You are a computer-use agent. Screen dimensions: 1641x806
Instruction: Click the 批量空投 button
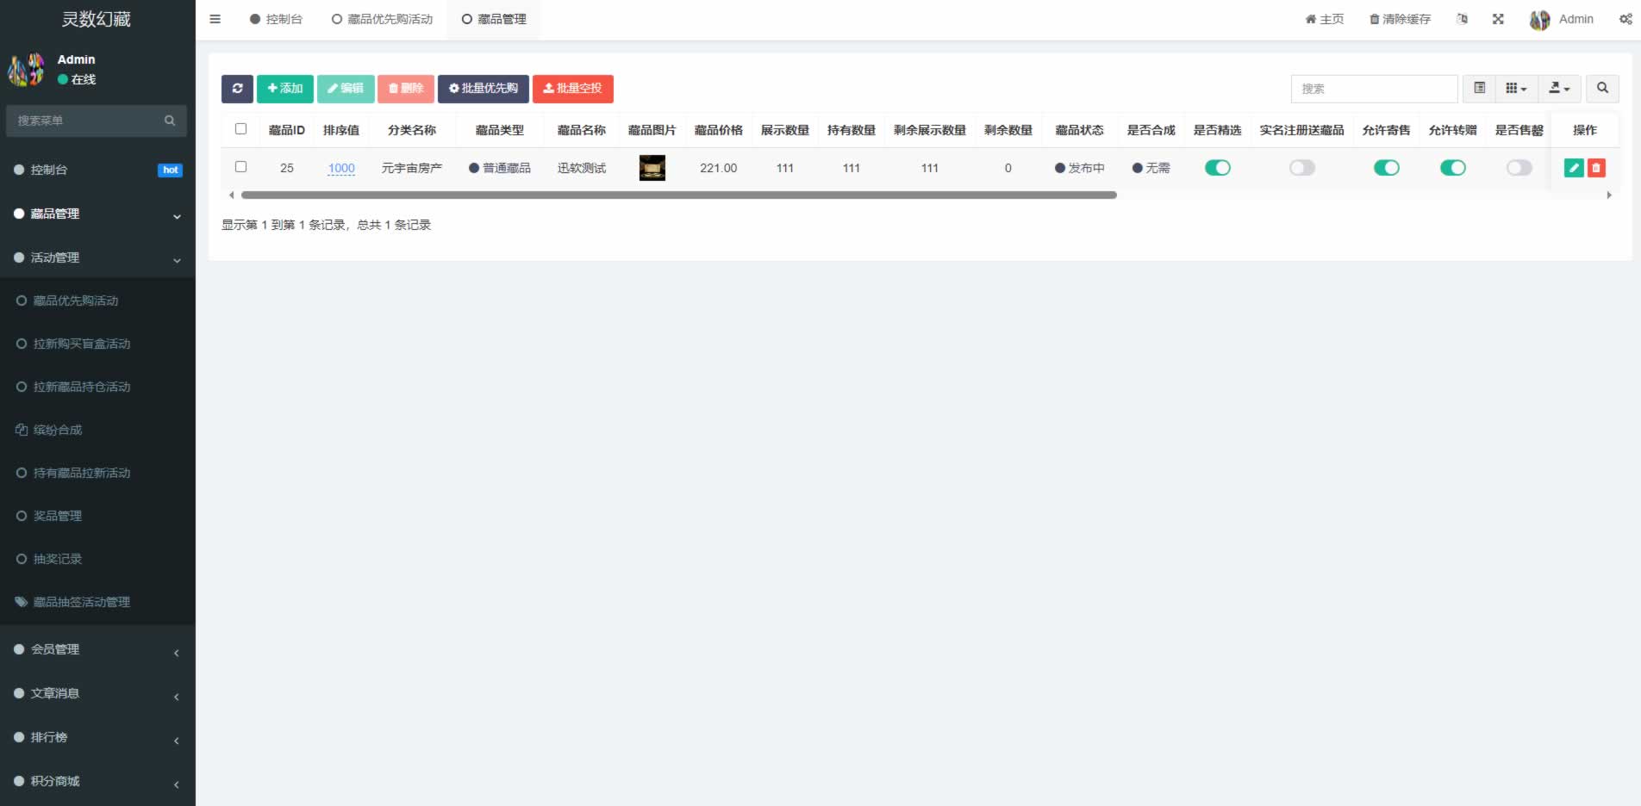572,89
